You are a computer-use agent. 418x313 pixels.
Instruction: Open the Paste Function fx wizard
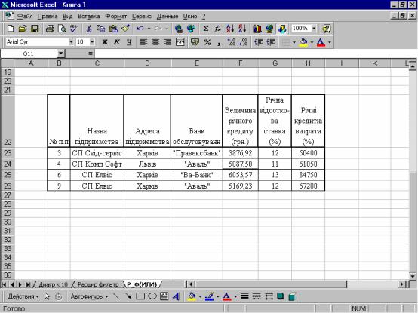click(218, 29)
